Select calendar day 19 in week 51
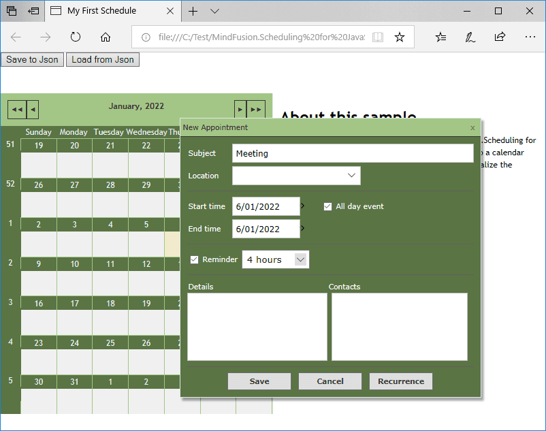546x431 pixels. 39,146
